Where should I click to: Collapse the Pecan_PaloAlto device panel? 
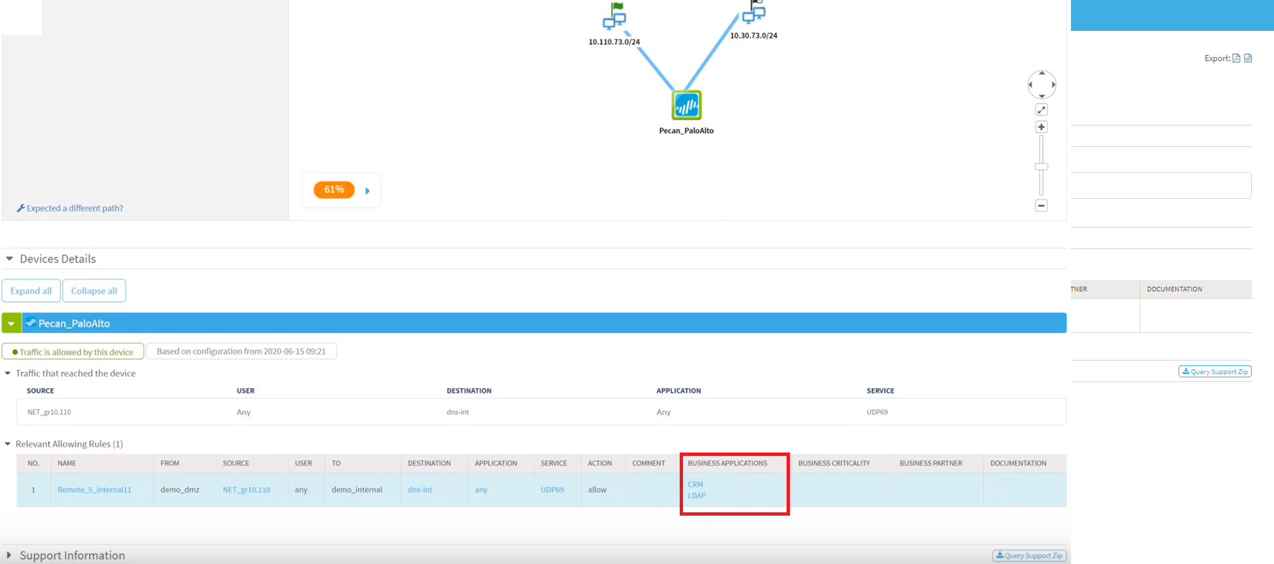[11, 324]
